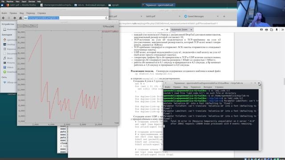Close the Saved Messages Firefox tab

(218, 16)
